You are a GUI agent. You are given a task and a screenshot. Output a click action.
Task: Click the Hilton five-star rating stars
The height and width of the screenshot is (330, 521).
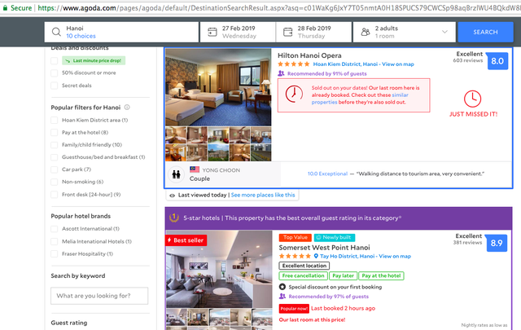[293, 64]
